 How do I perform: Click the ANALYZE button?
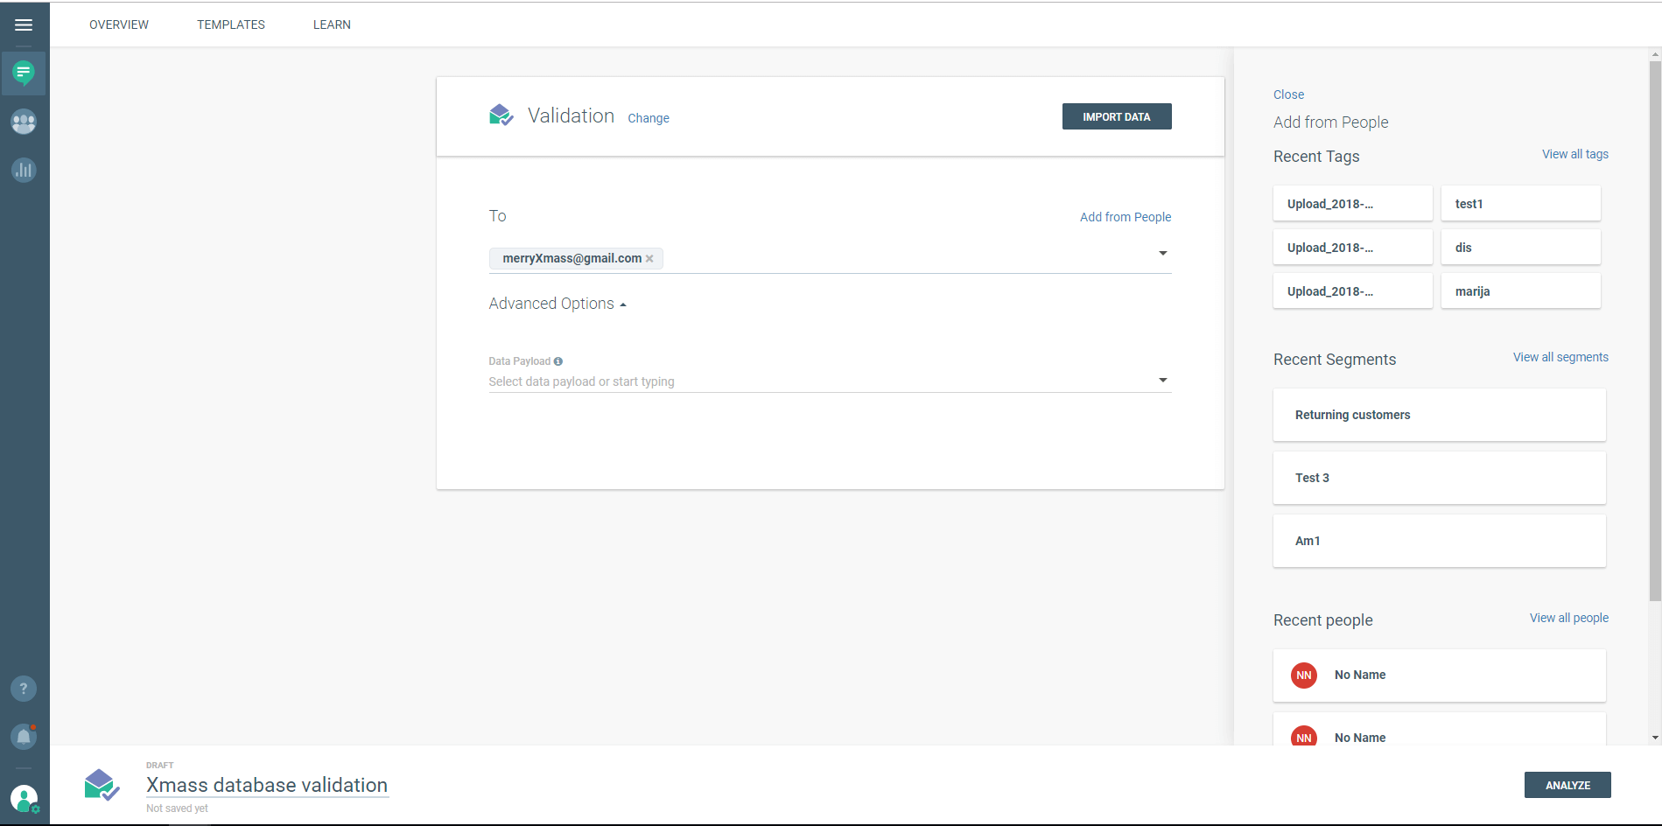(1567, 785)
